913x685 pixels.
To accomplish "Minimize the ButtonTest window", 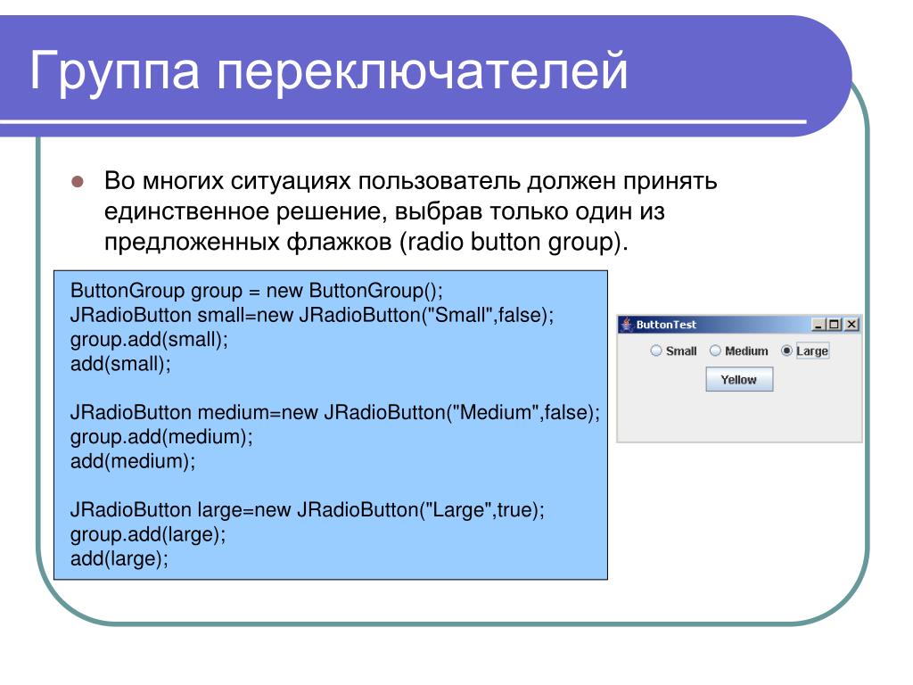I will [x=818, y=325].
